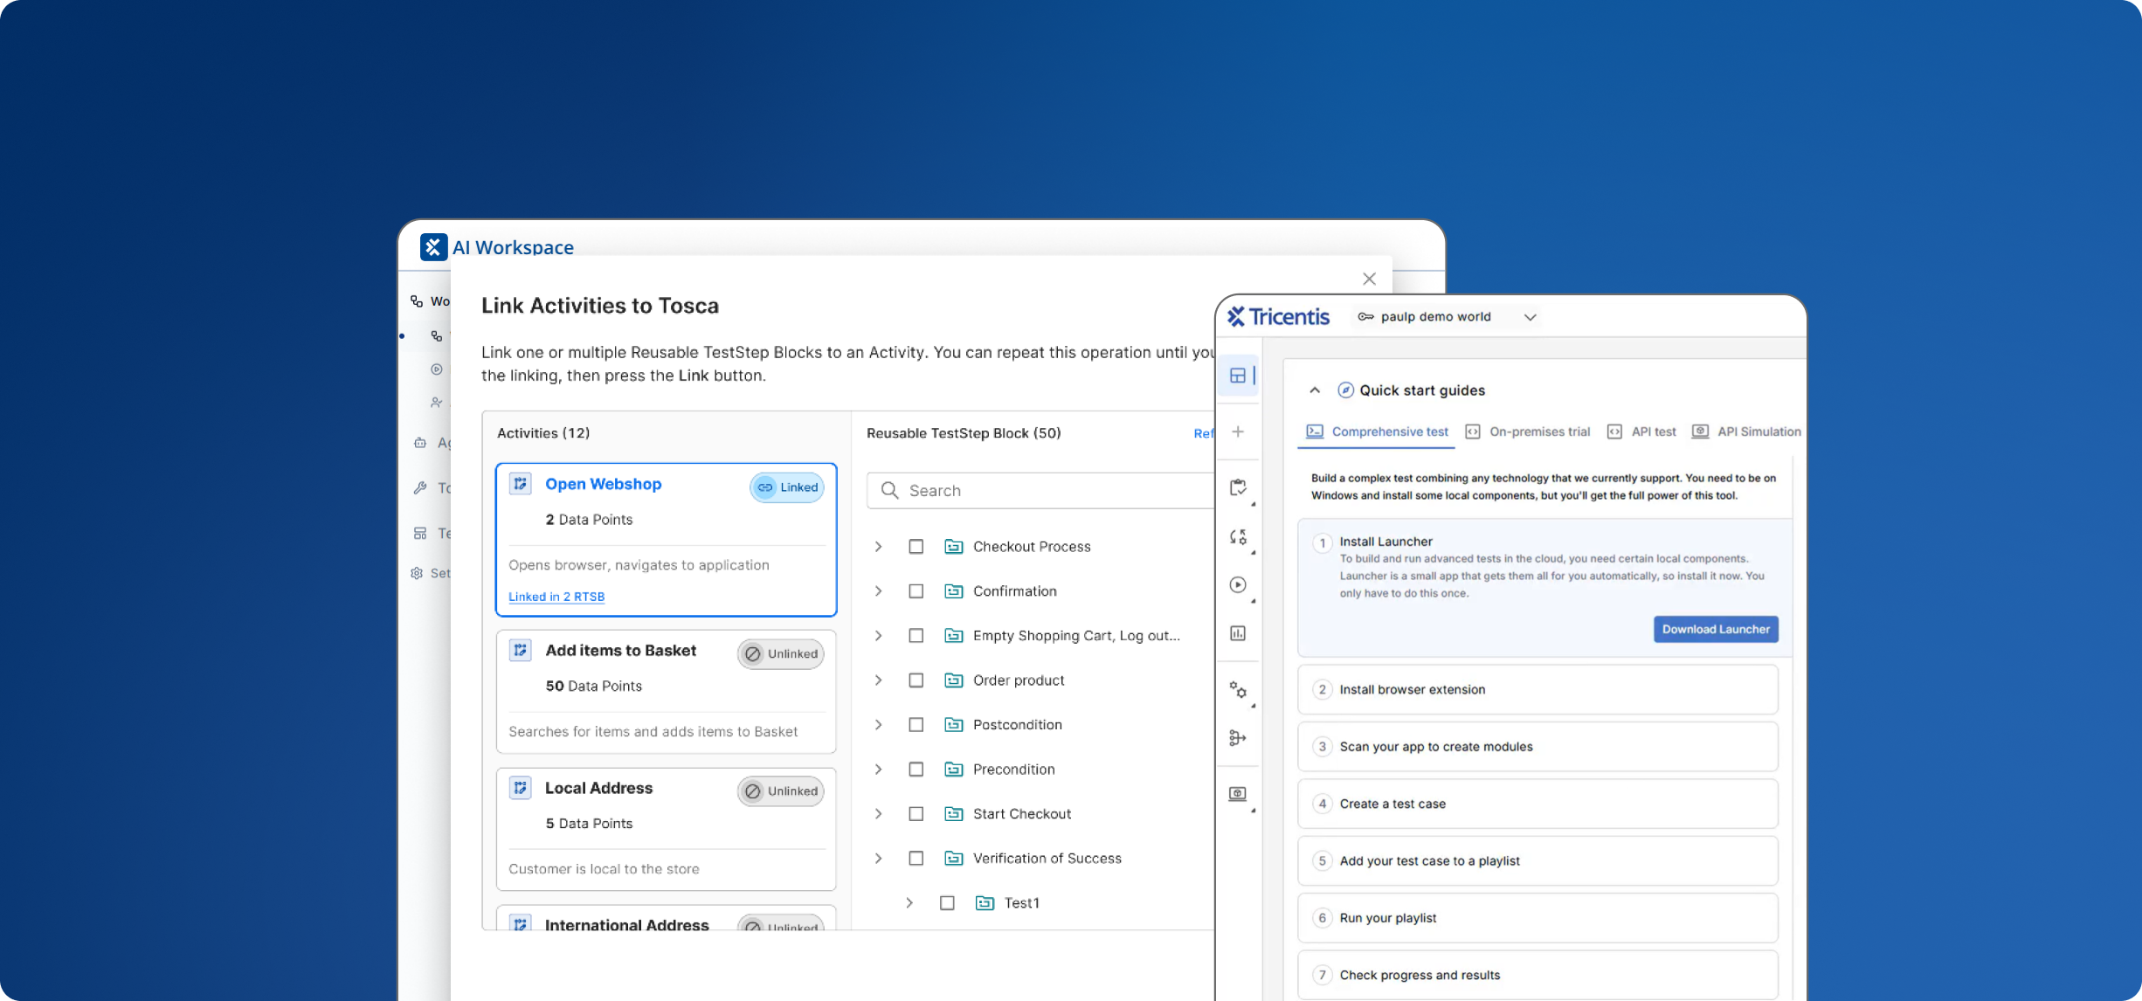This screenshot has height=1001, width=2142.
Task: Check the Verification of Success checkbox
Action: (x=916, y=859)
